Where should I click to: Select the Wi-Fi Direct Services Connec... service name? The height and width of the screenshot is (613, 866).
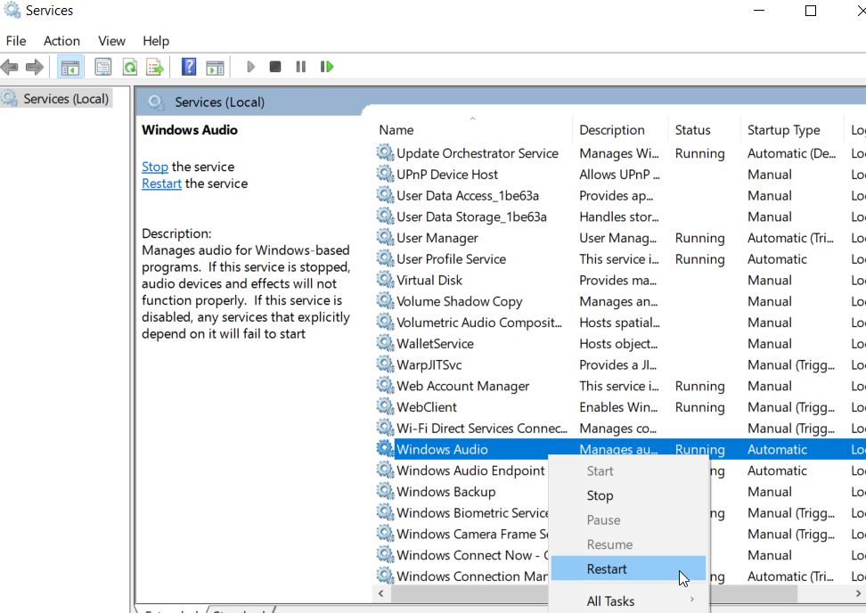click(x=482, y=428)
